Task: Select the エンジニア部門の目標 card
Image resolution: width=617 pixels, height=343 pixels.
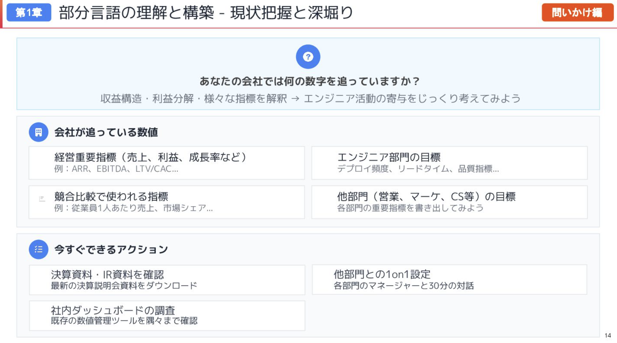Action: point(449,163)
